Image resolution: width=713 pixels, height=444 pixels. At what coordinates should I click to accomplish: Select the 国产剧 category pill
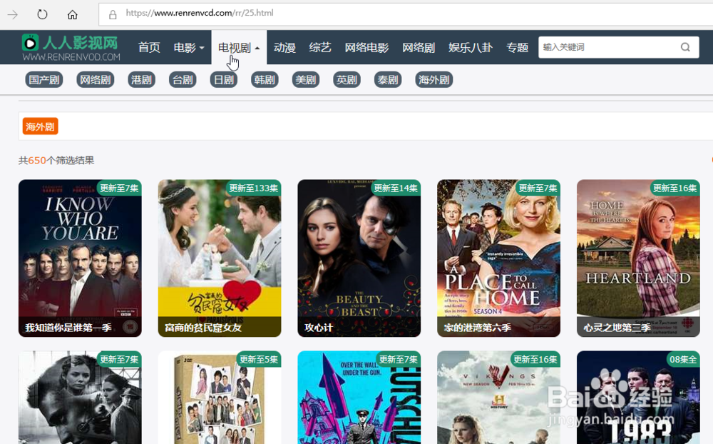pos(44,80)
